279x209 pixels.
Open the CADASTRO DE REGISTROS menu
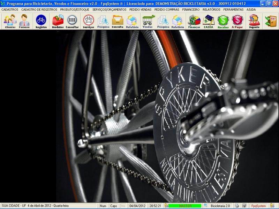click(x=39, y=10)
